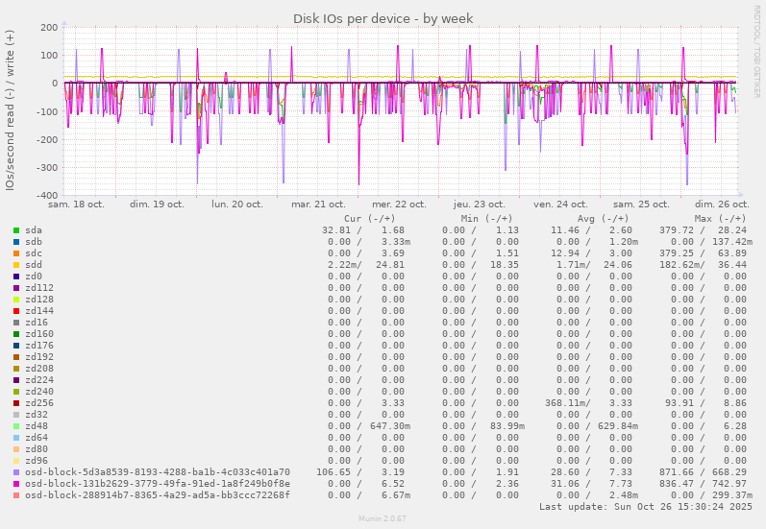Screen dimensions: 766x529
Task: Select the osd-block-288914b7 legend label
Action: click(157, 495)
